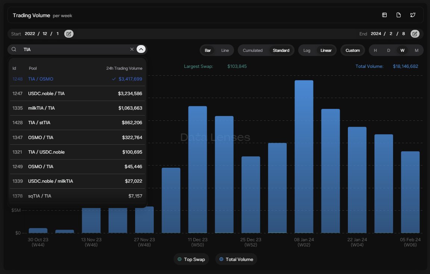The width and height of the screenshot is (430, 274).
Task: Select the TIA / USDC.noble pool 1321
Action: coord(77,152)
